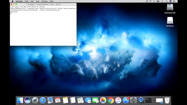
Task: Open Reminders list icon in Dock
Action: coord(73,100)
